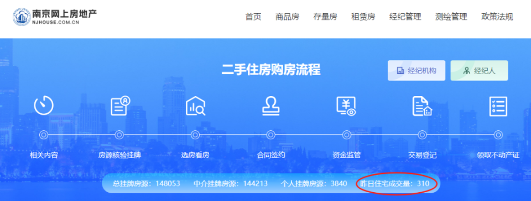Click the document-person icon above 房源核验挂牌
The image size is (531, 201).
pyautogui.click(x=121, y=105)
